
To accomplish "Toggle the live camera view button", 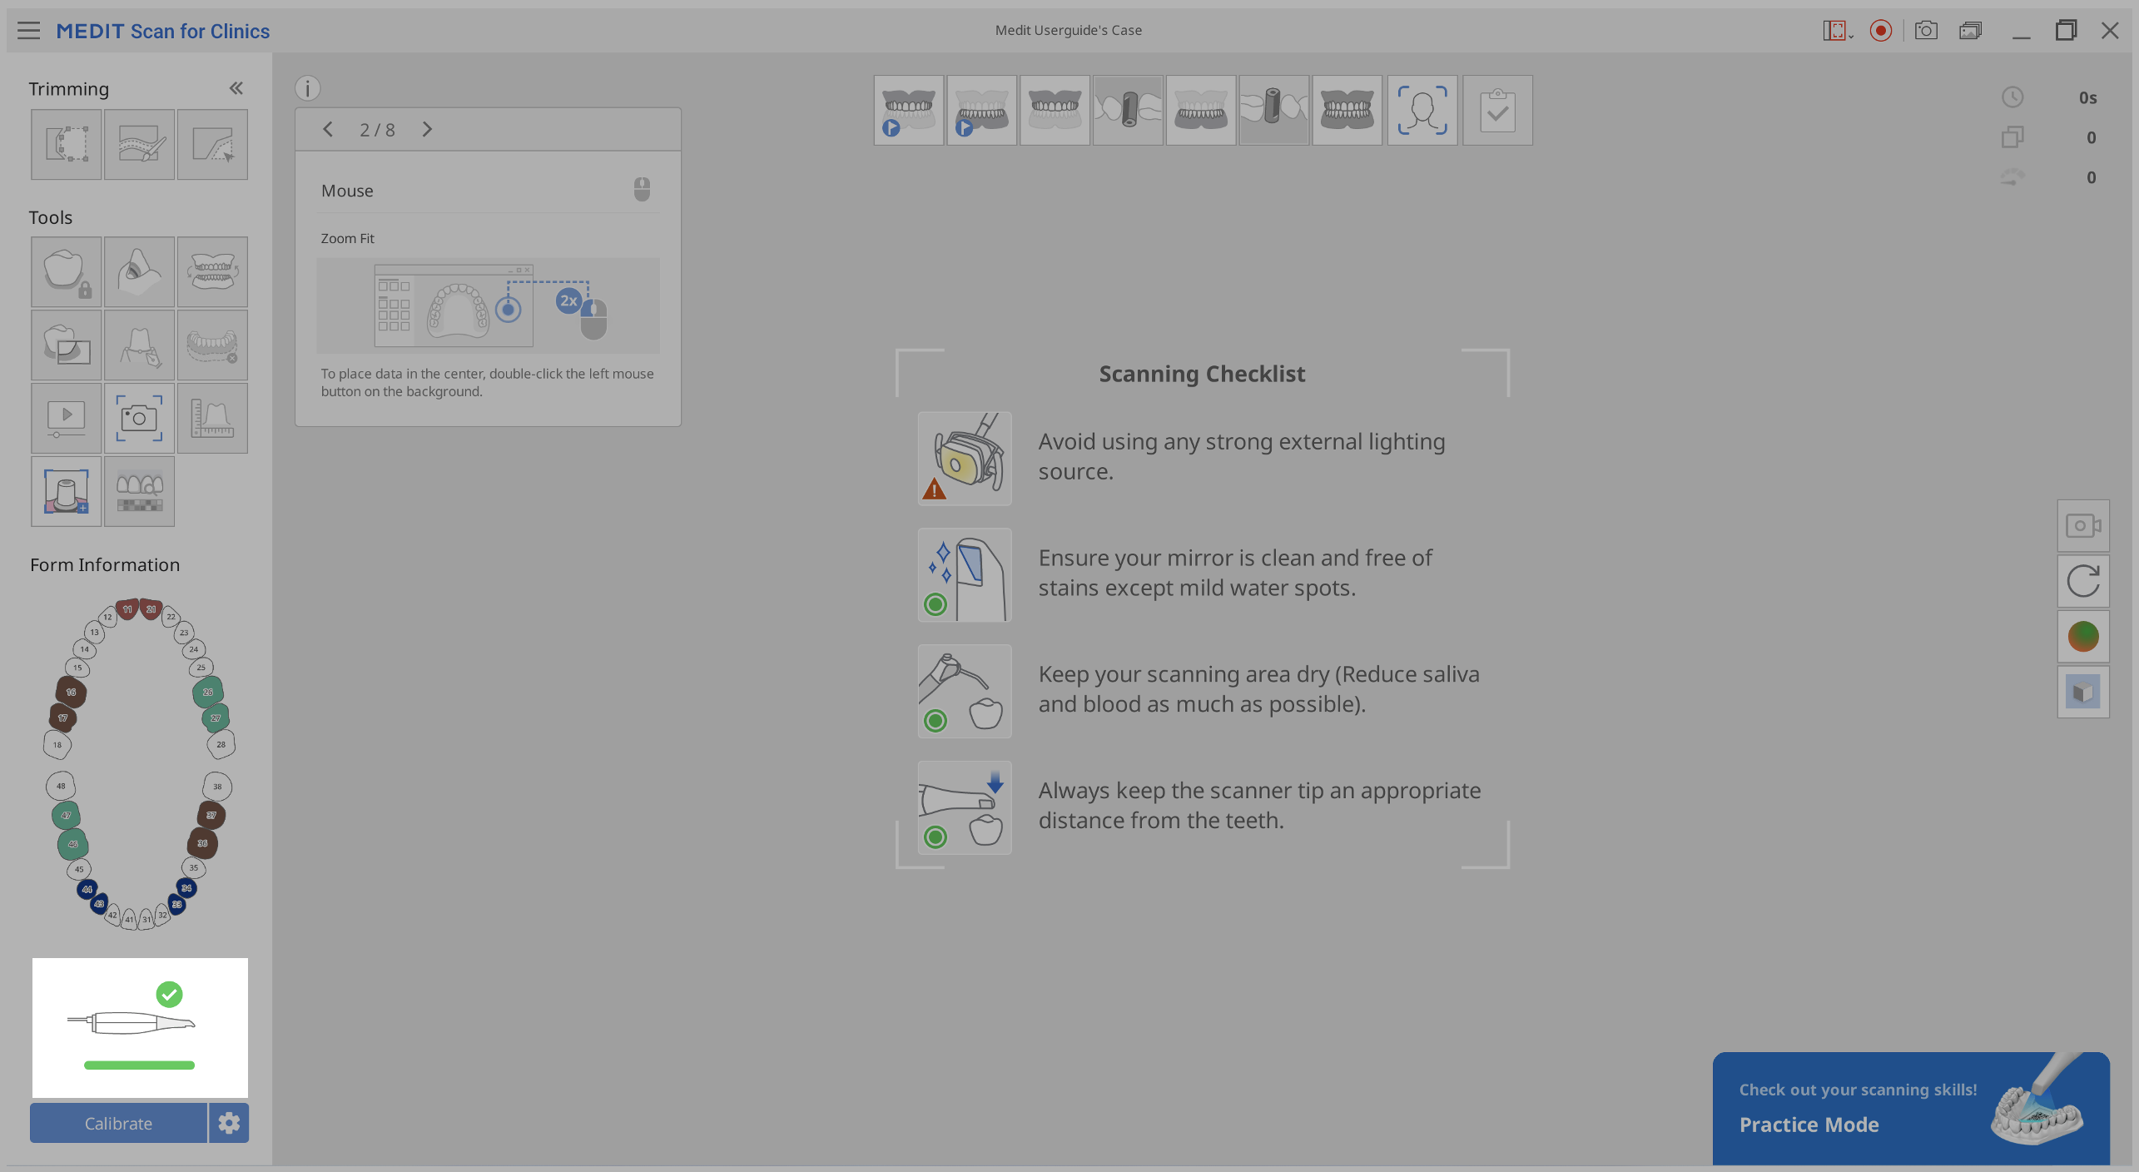I will click(x=2083, y=526).
